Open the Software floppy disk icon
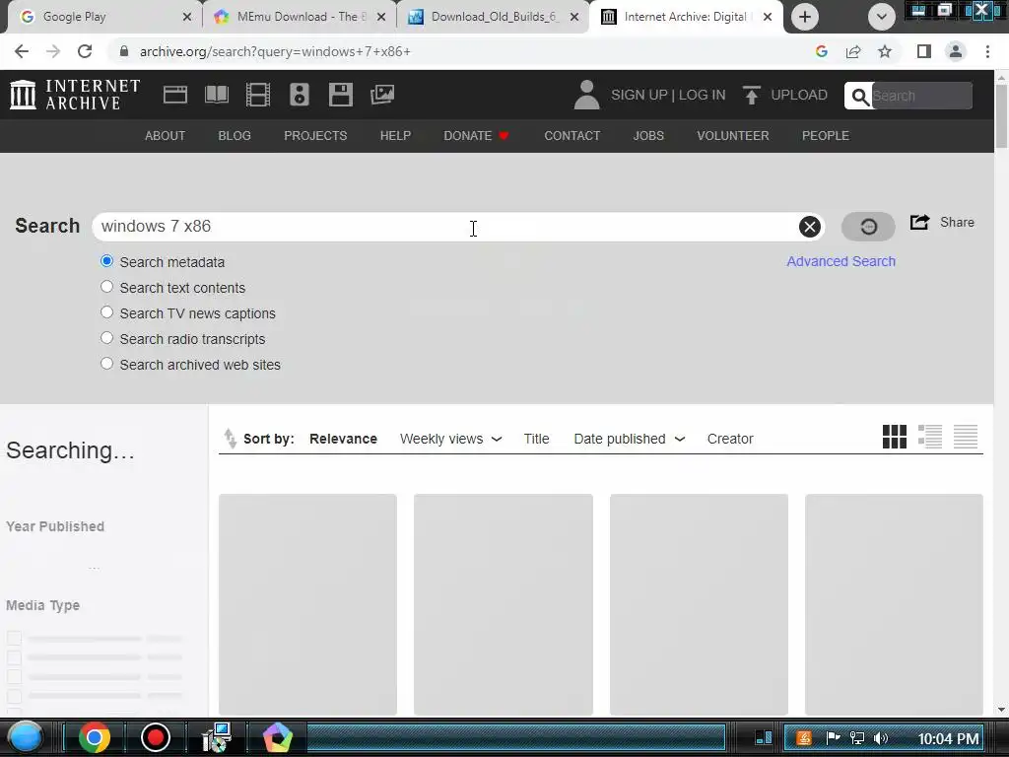This screenshot has height=757, width=1009. [x=340, y=95]
